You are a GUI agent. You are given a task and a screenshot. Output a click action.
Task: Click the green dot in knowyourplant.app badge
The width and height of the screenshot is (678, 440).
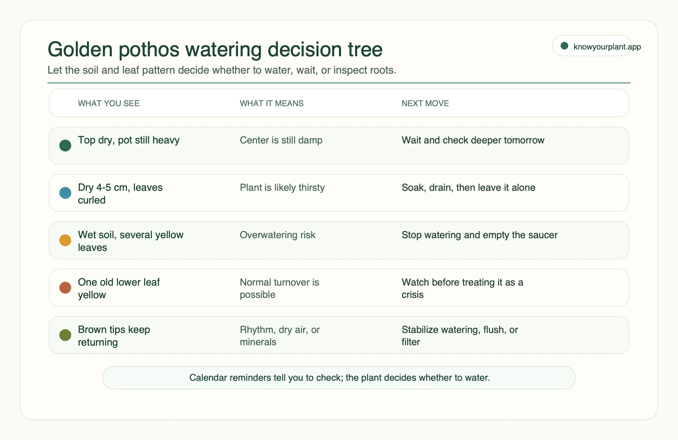pyautogui.click(x=564, y=46)
